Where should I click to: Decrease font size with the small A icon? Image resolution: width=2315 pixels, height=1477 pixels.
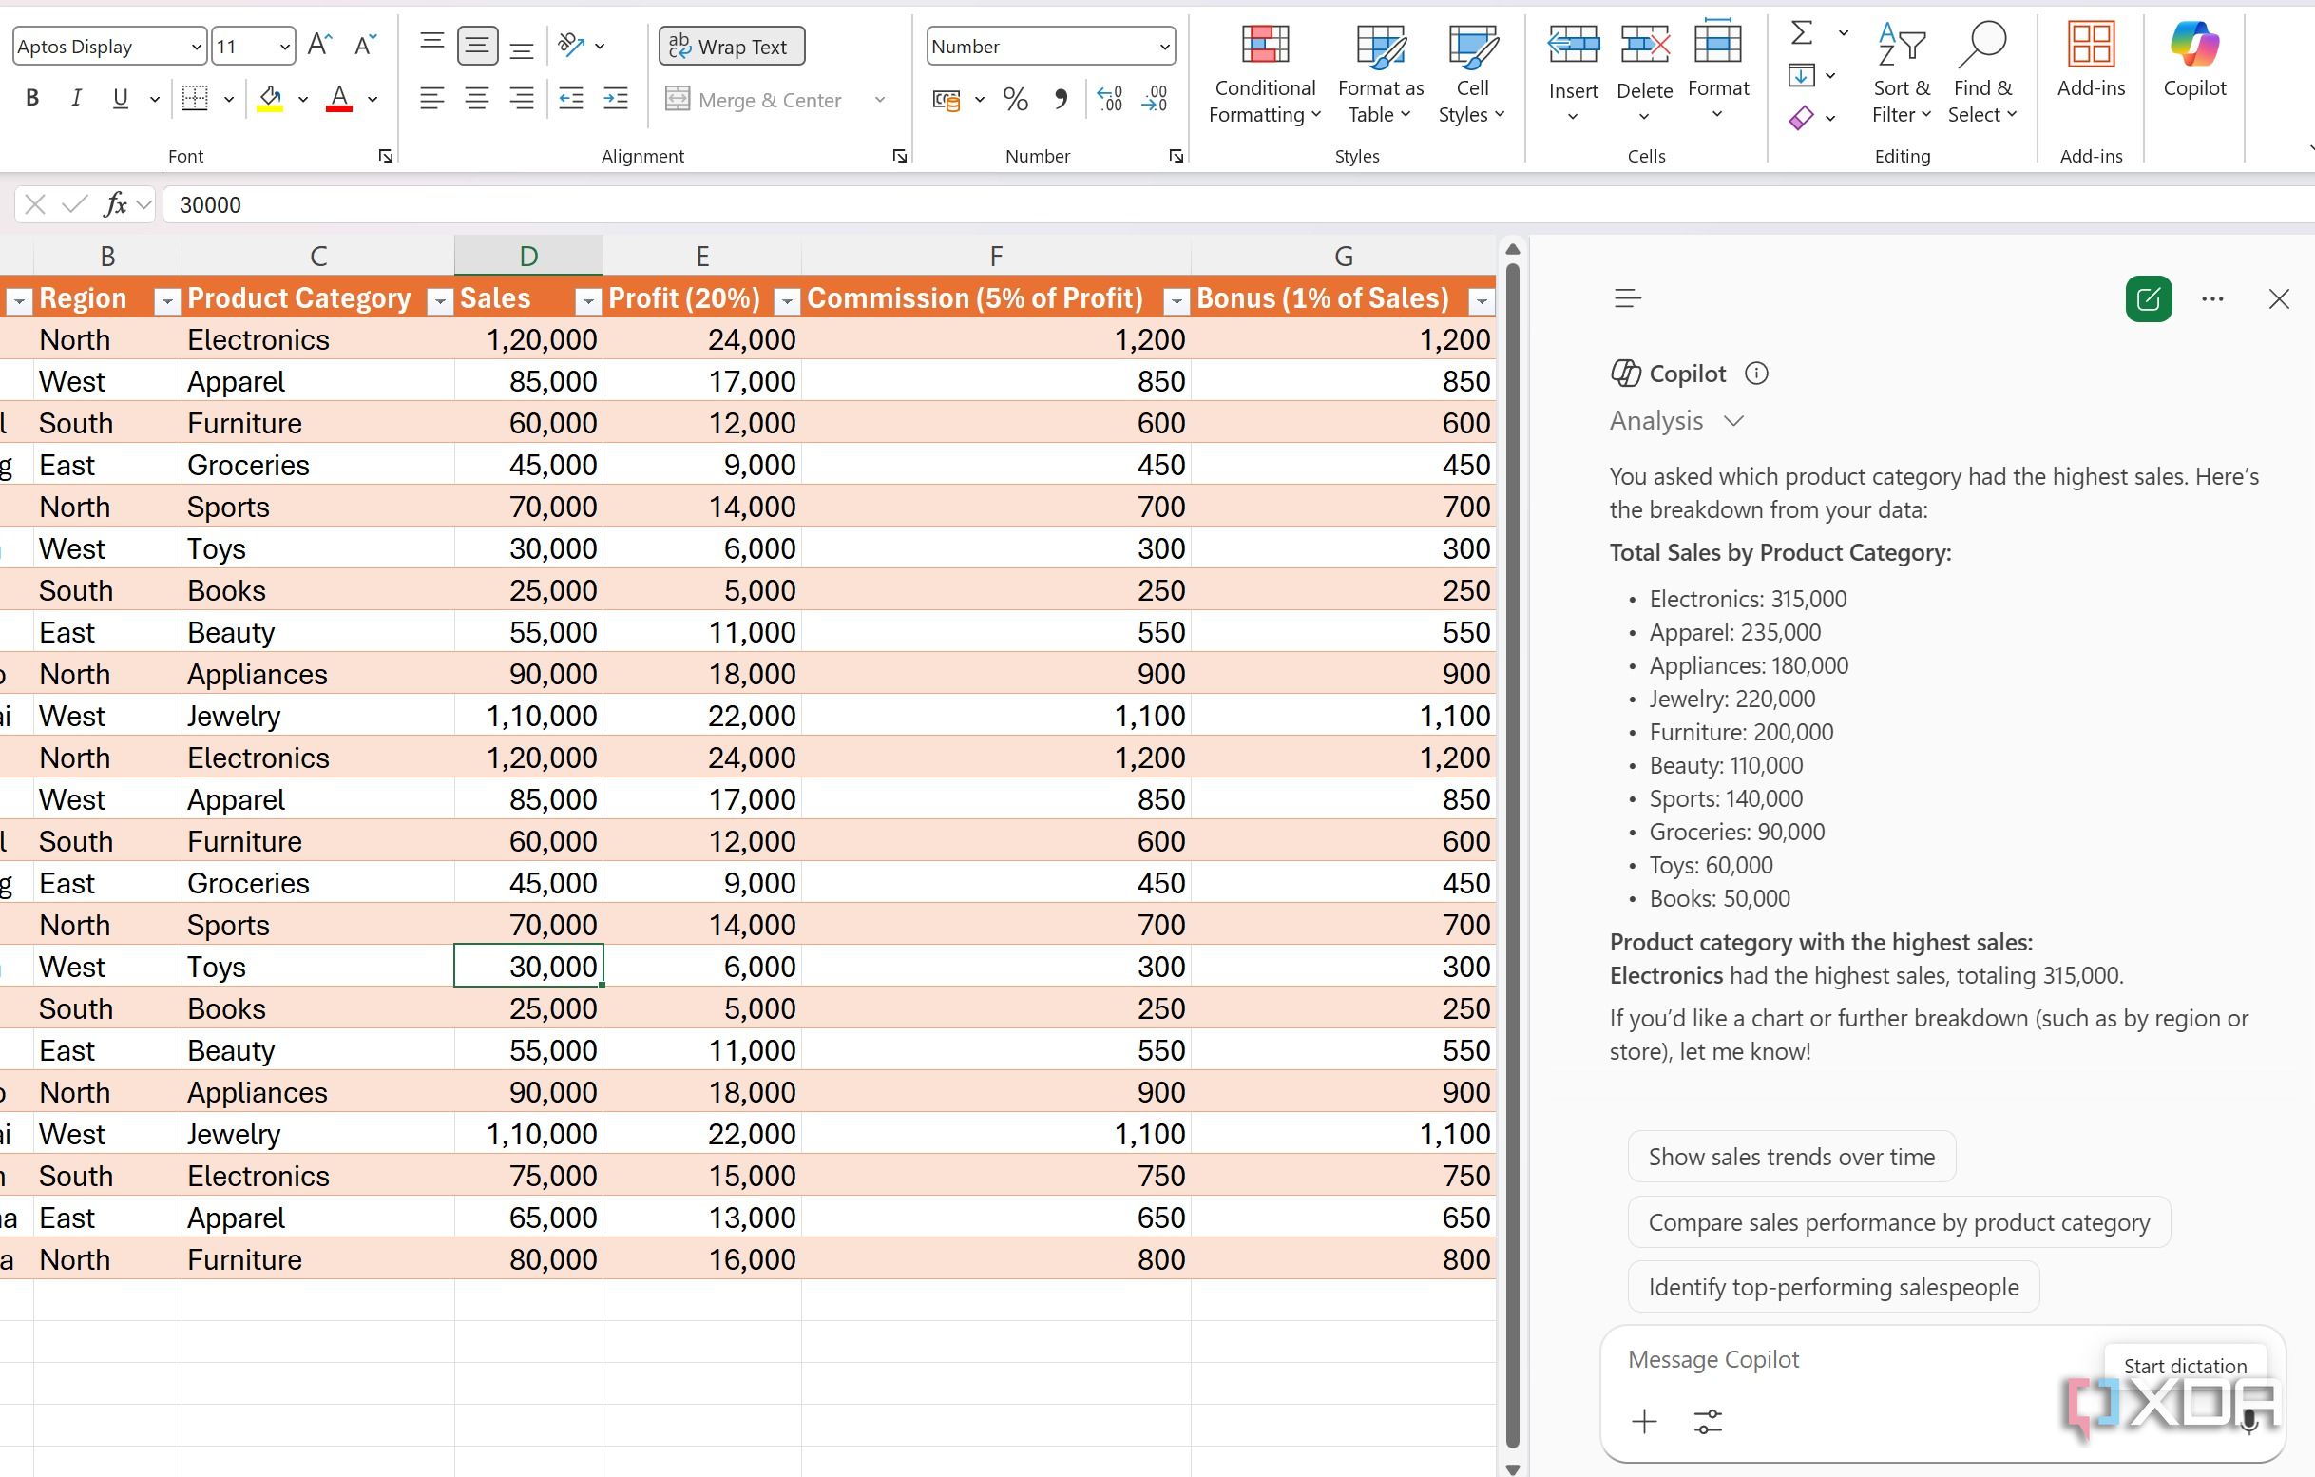[x=365, y=46]
